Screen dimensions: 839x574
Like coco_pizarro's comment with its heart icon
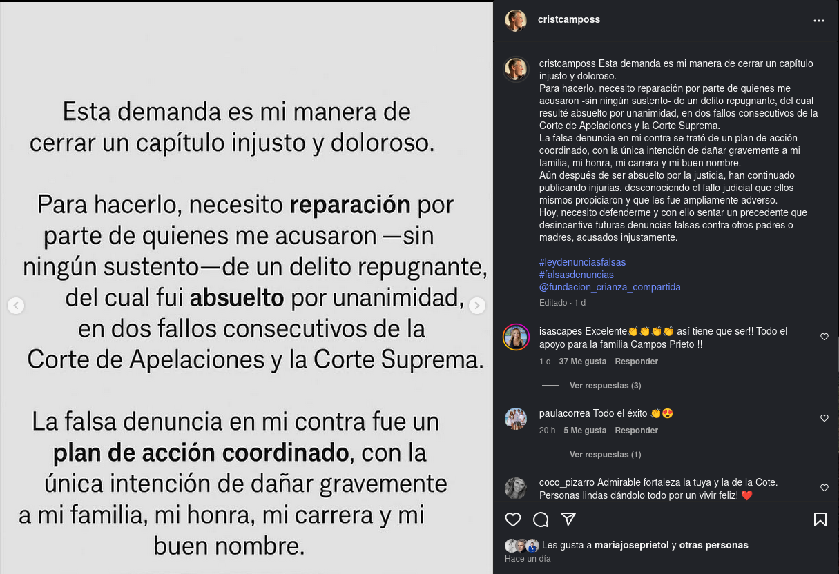(824, 488)
